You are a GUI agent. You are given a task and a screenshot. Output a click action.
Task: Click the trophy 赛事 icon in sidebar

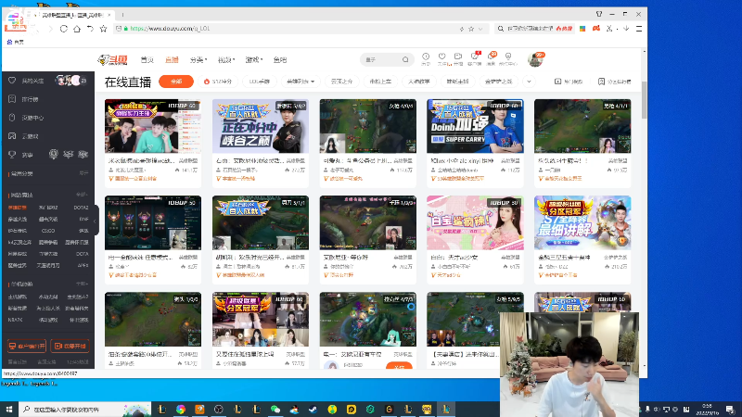12,155
